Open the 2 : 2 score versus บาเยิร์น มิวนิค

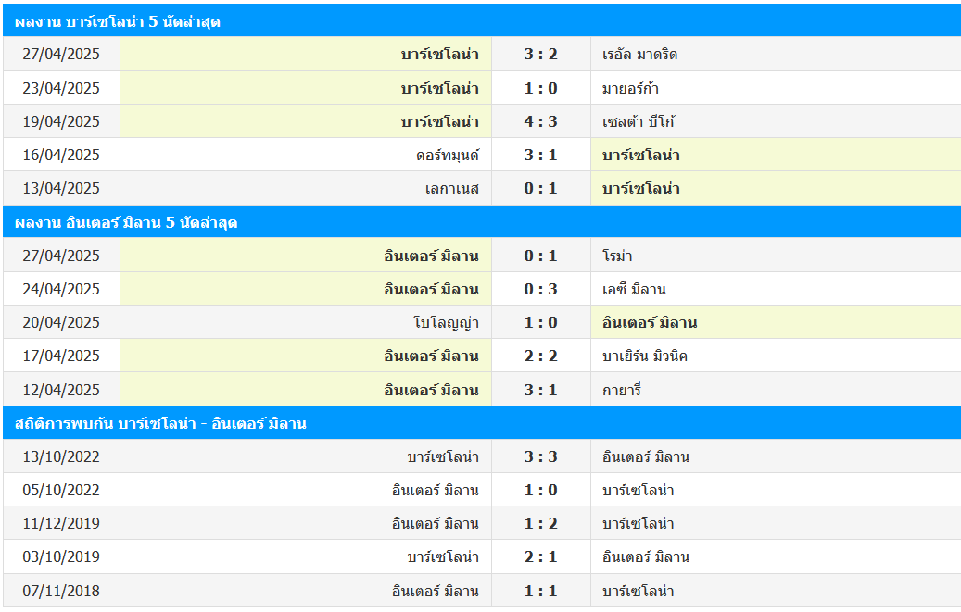[540, 356]
